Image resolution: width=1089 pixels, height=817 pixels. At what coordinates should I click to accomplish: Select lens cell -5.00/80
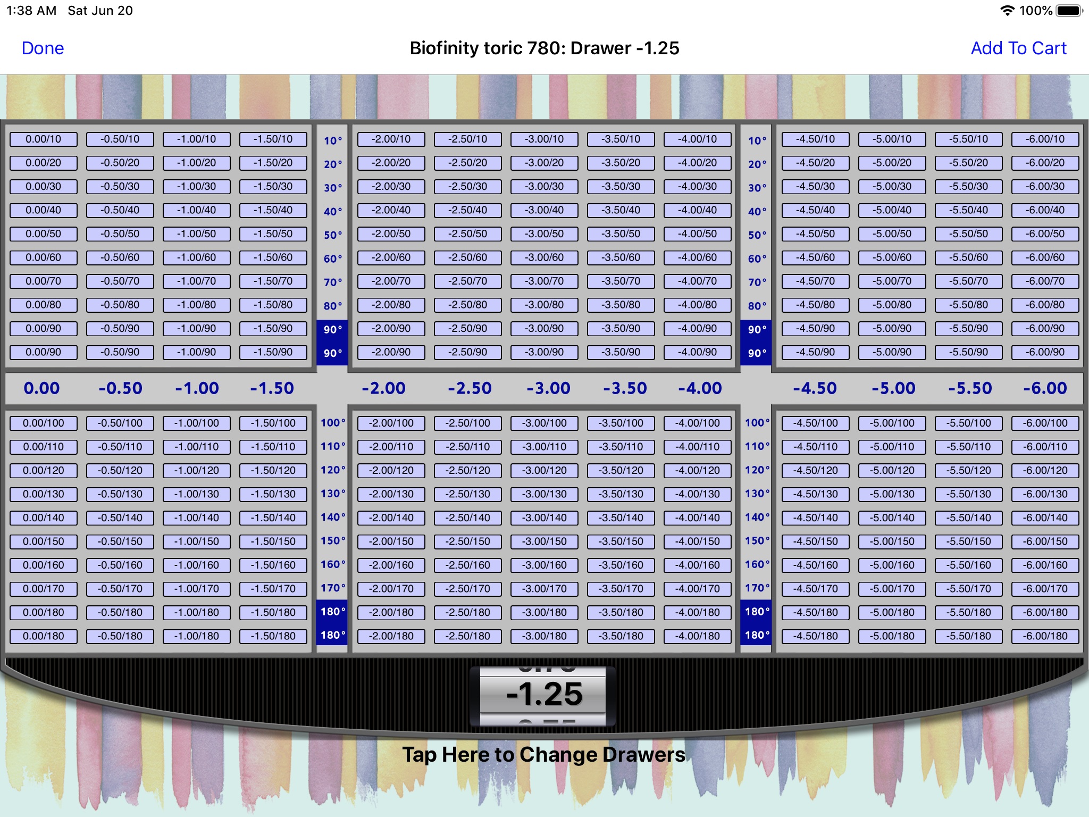892,305
